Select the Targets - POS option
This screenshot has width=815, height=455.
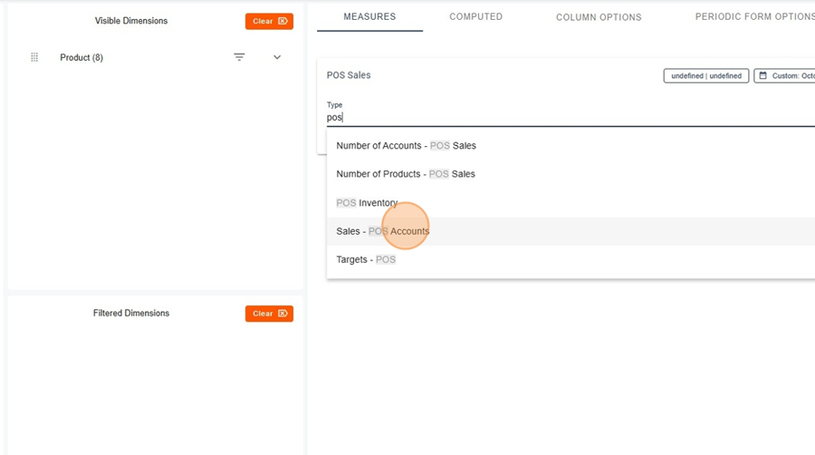coord(570,259)
